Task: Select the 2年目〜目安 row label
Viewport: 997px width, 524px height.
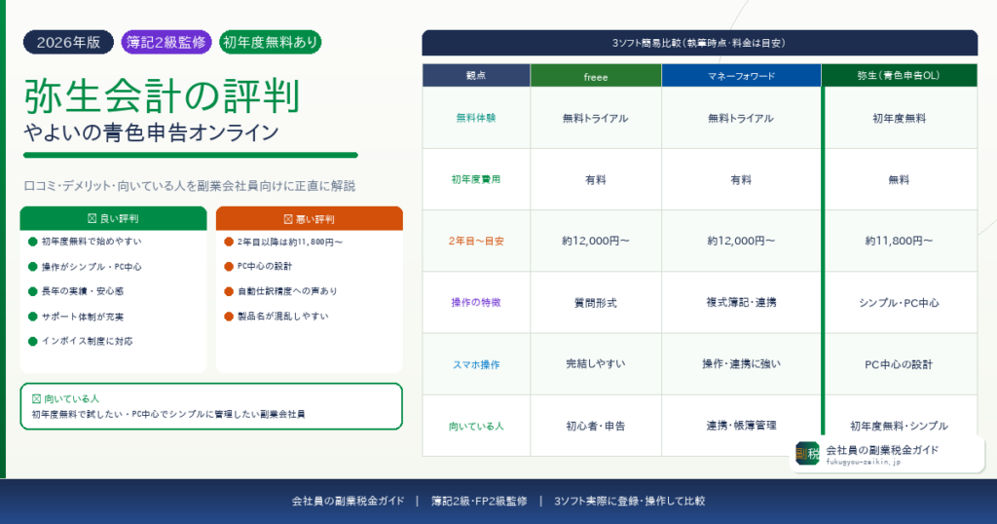Action: [x=475, y=241]
